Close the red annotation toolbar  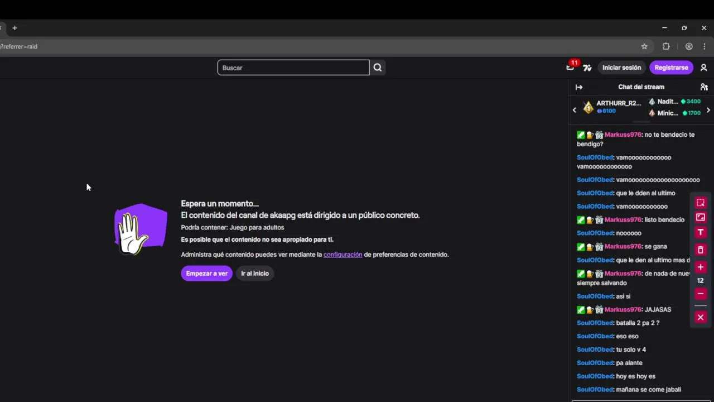(701, 317)
